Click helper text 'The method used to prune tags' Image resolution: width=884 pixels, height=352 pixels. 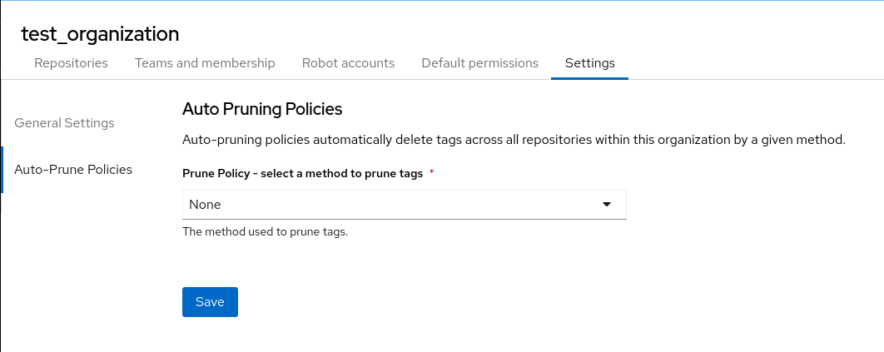point(265,232)
